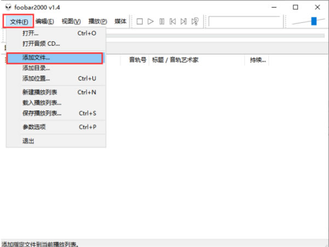Click the Next track button
The width and height of the screenshot is (329, 247).
[x=184, y=21]
